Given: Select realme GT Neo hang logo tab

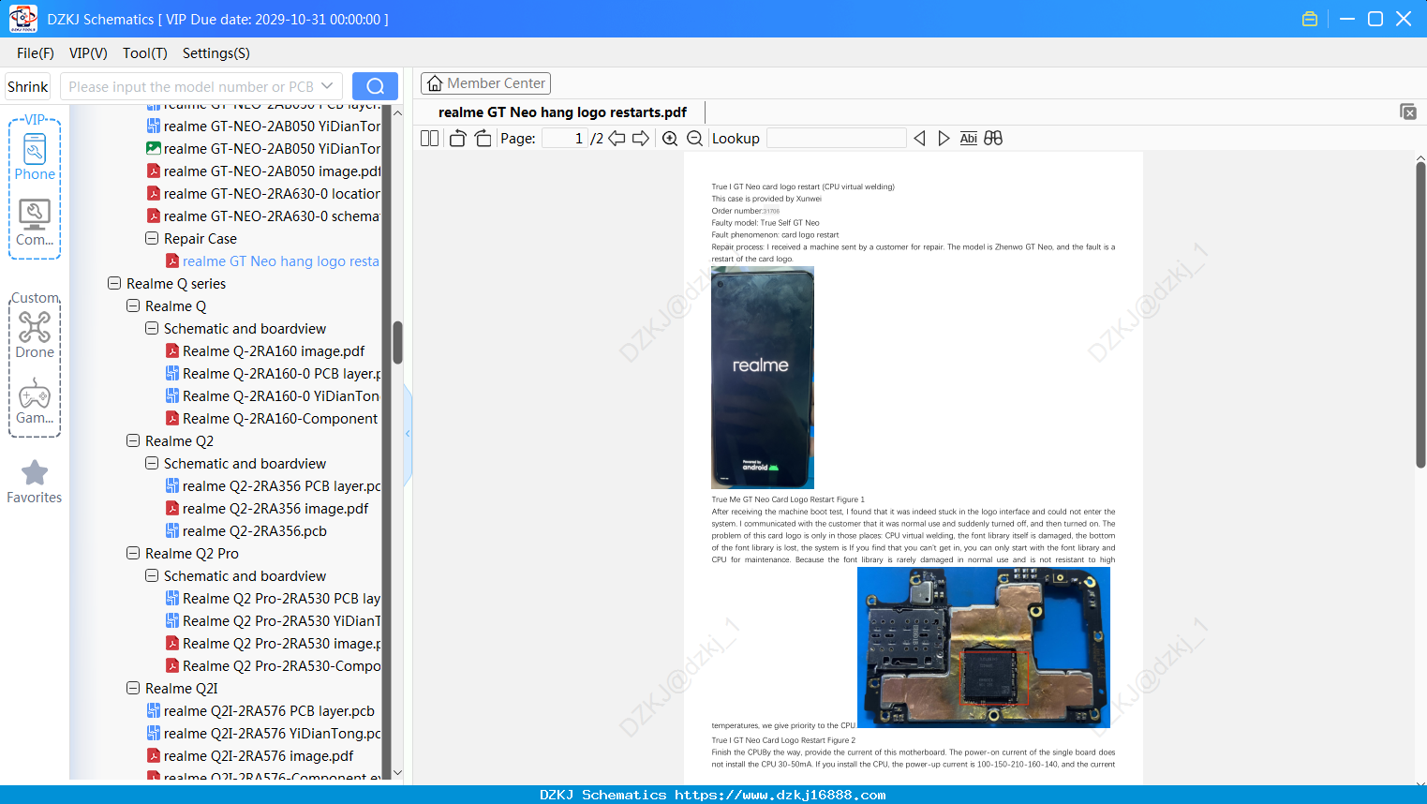Looking at the screenshot, I should click(562, 112).
